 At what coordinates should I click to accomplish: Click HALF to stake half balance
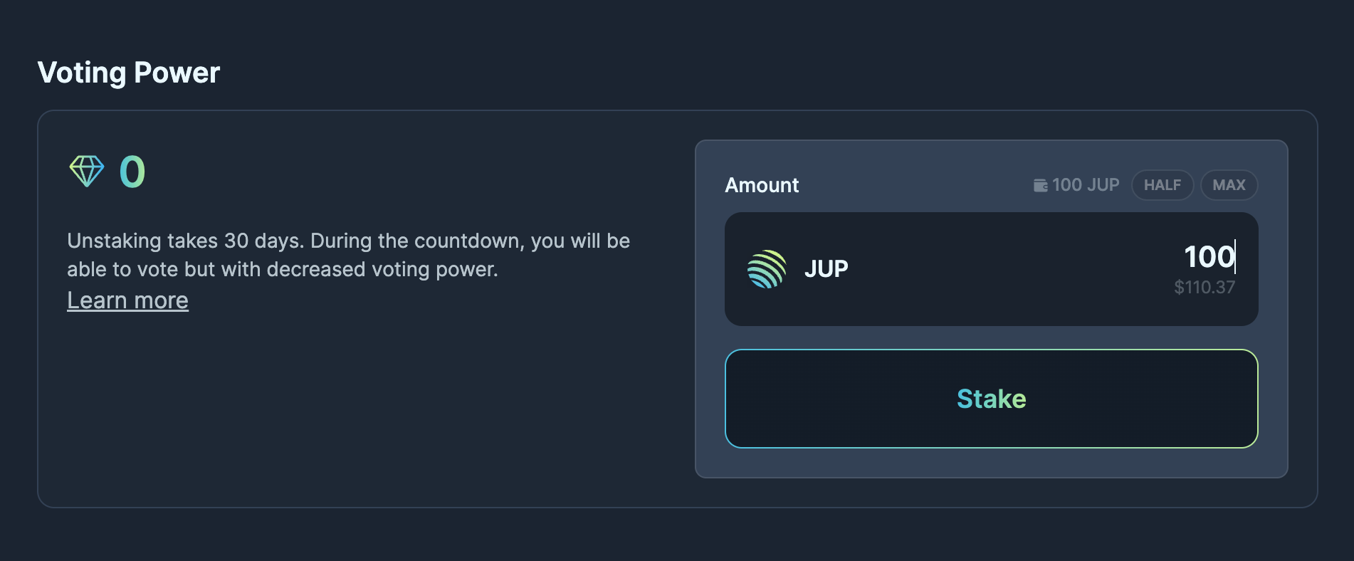(1163, 184)
